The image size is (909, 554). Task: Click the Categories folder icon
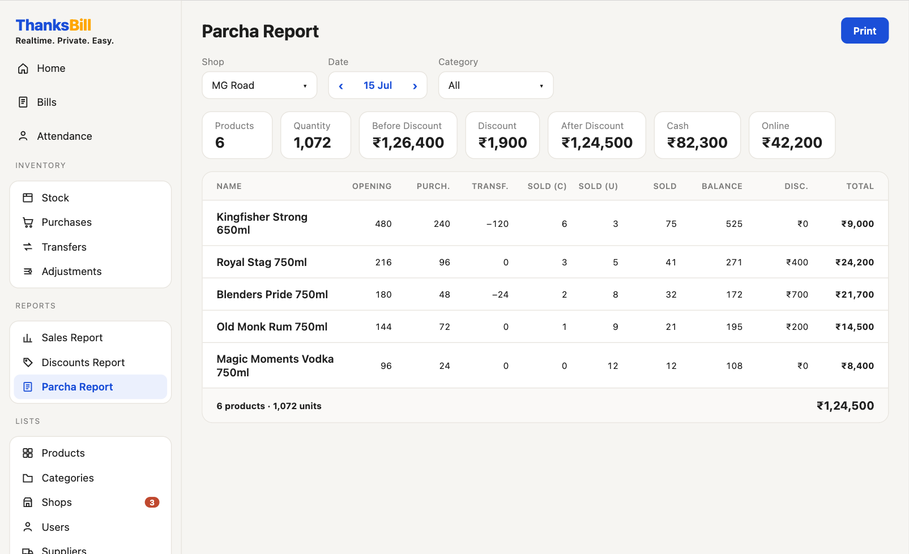click(28, 478)
